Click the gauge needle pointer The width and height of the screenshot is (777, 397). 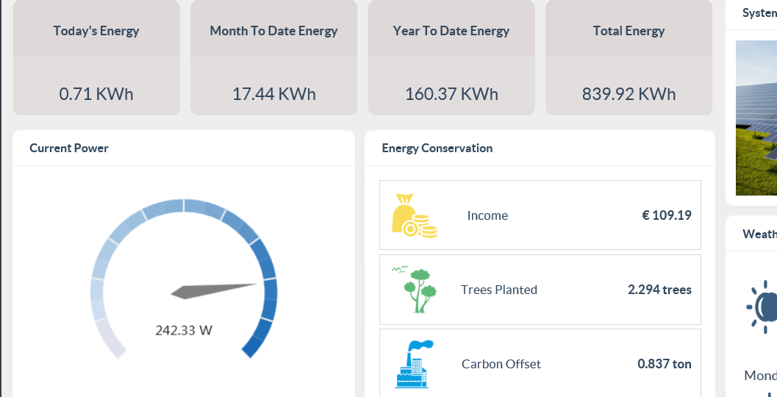click(214, 291)
